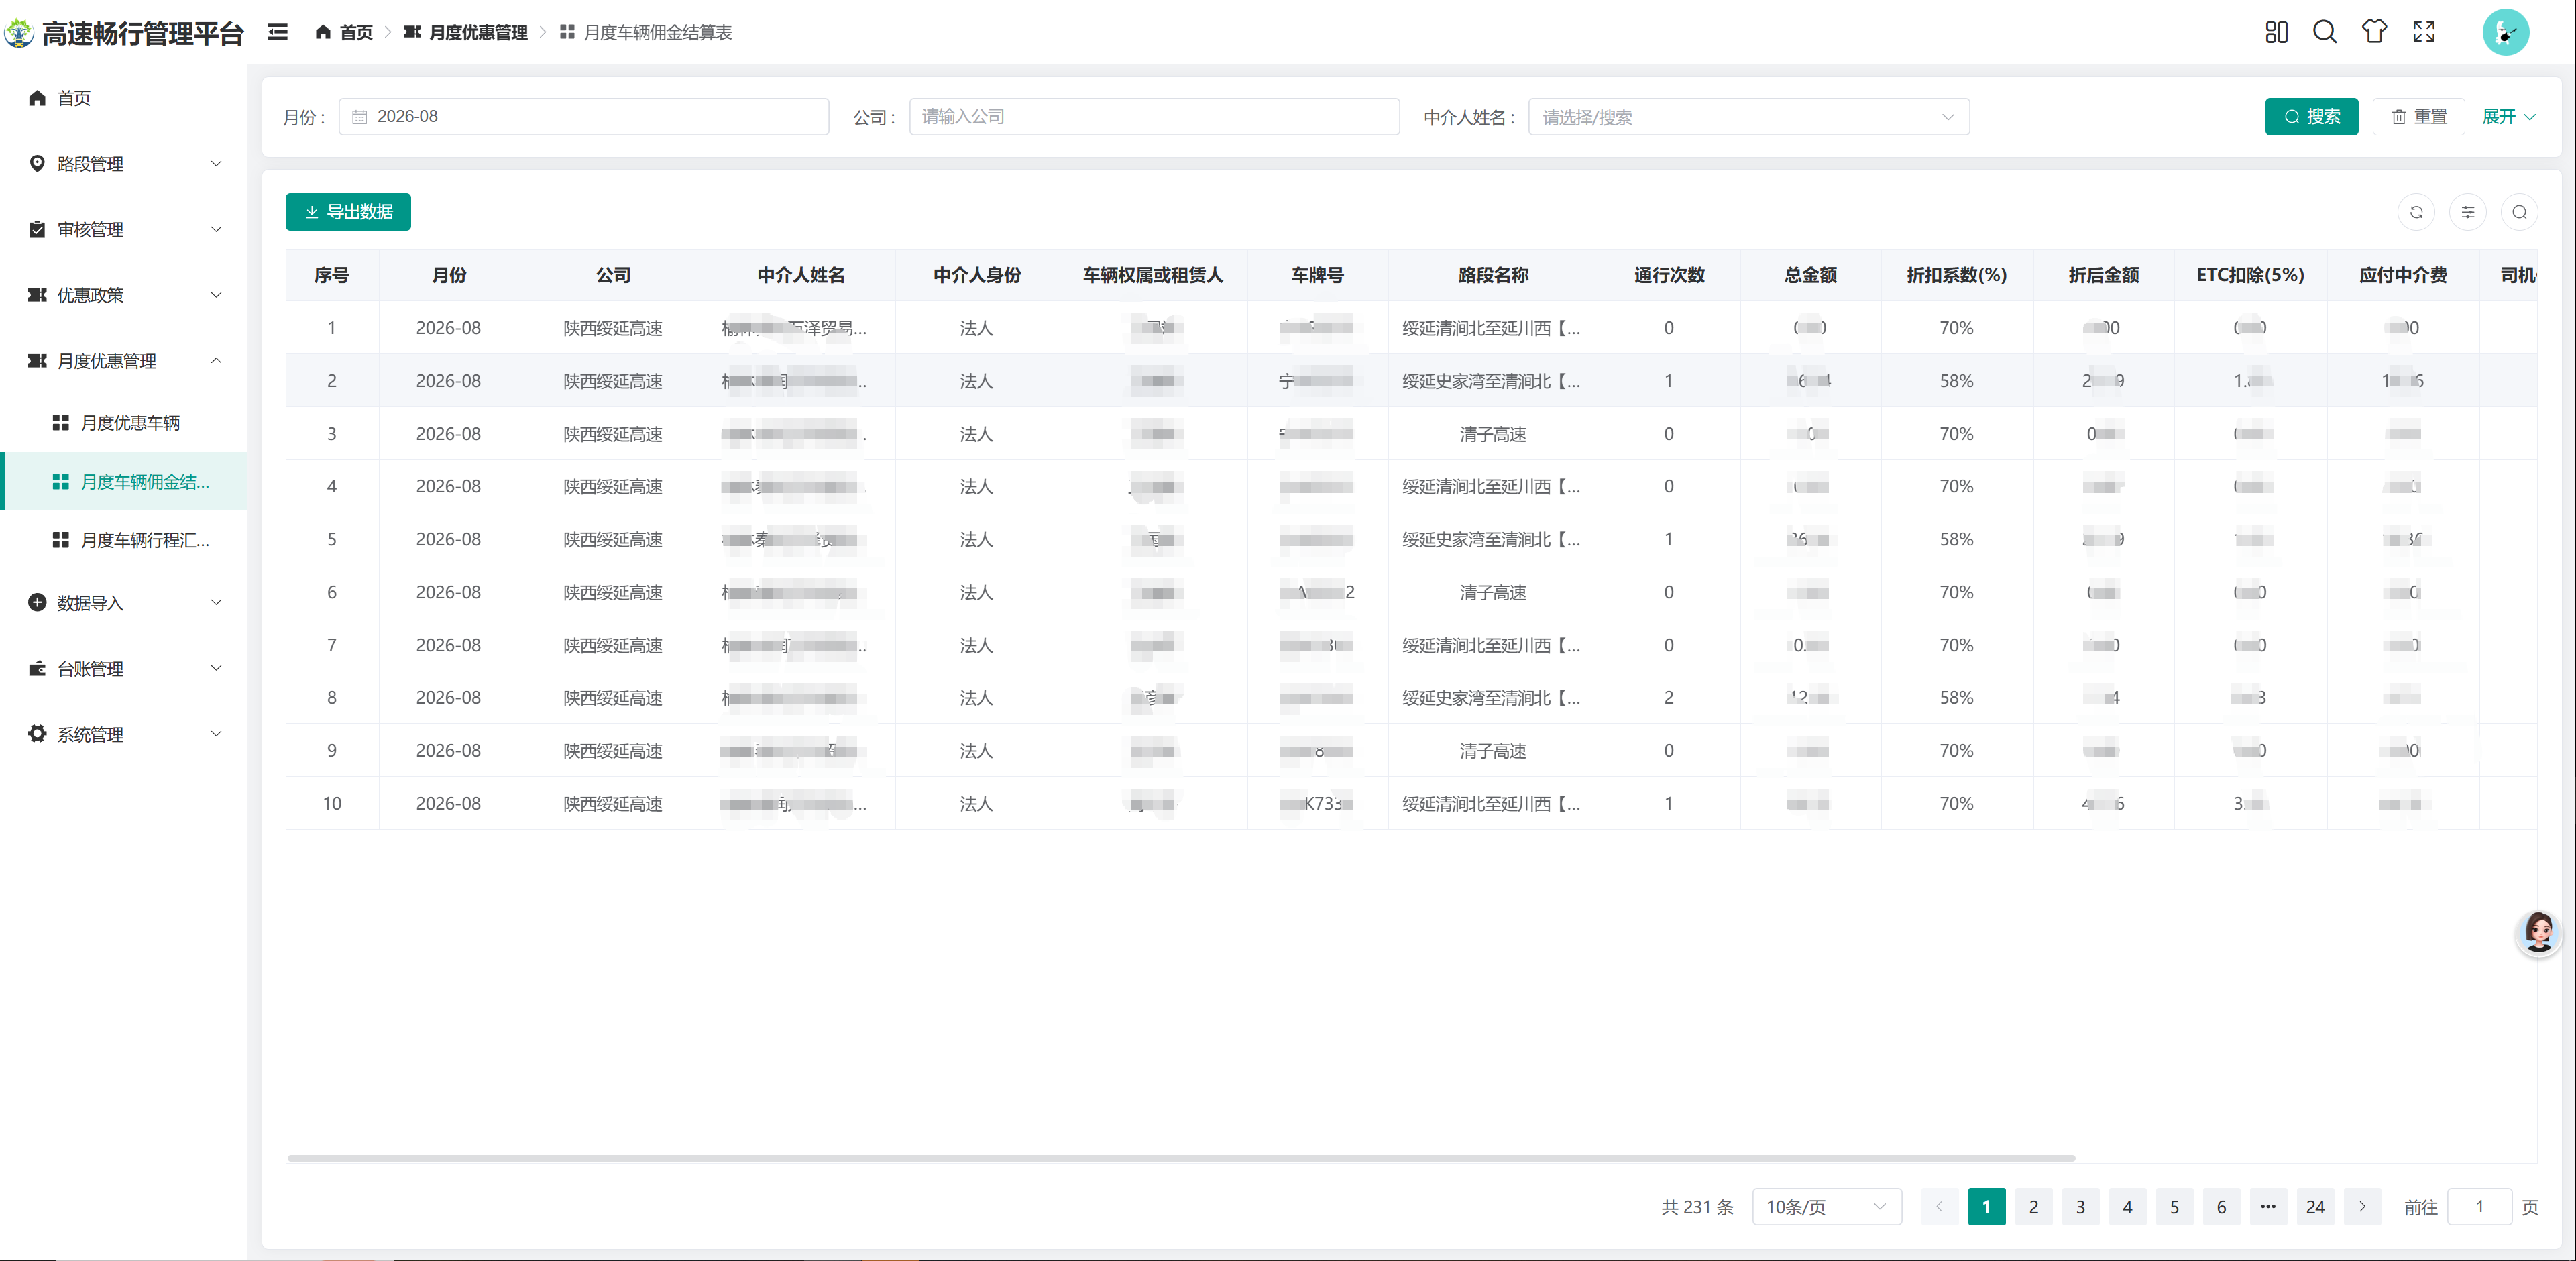Open the column settings icon above the table

click(2468, 212)
